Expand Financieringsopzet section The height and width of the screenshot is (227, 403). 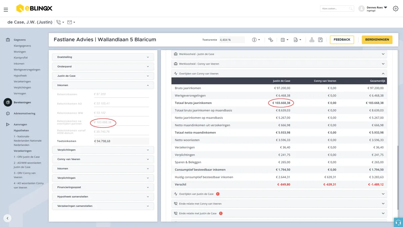click(x=103, y=187)
